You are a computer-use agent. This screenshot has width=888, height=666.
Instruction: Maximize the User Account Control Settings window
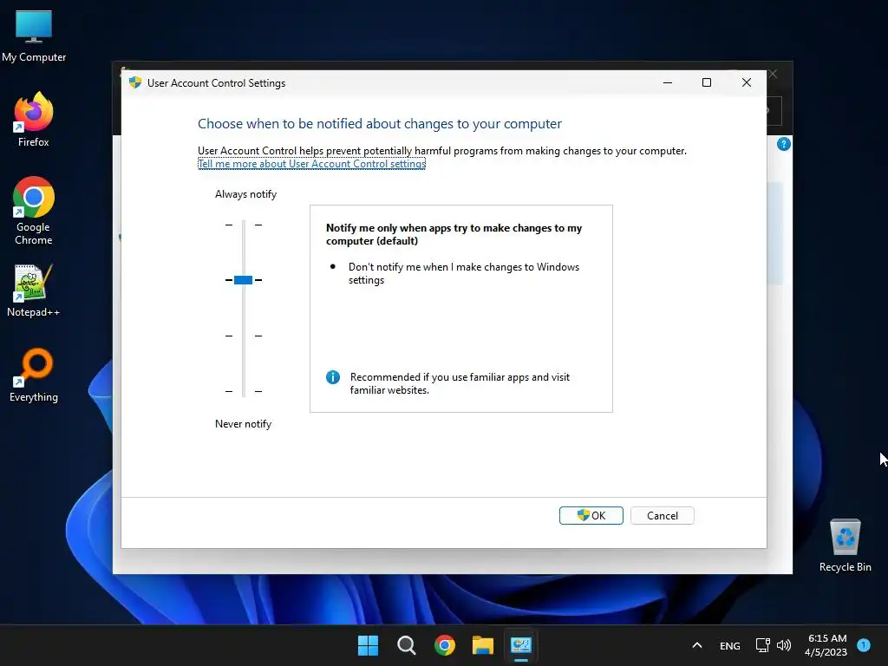tap(706, 82)
